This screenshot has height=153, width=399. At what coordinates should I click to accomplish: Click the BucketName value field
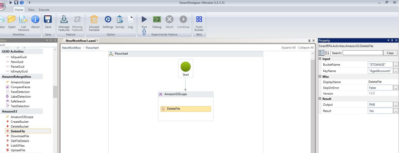[380, 65]
